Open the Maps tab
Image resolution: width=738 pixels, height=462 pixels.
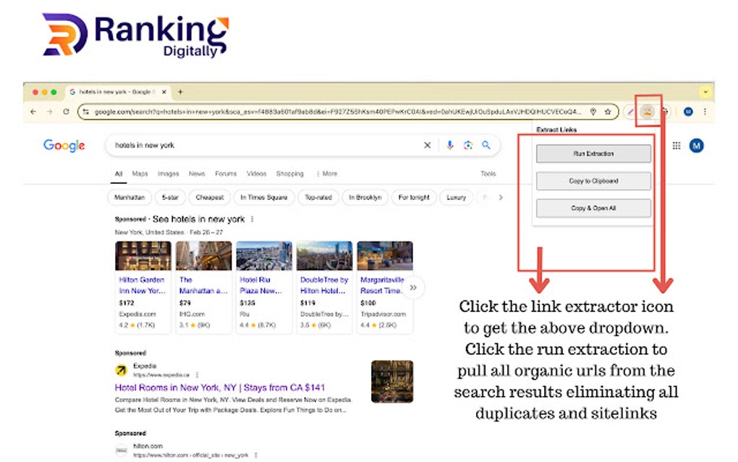click(x=140, y=174)
